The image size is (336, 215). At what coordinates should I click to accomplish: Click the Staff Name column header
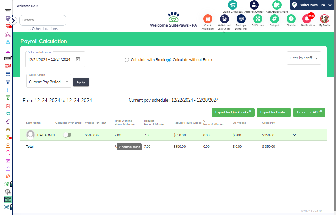click(x=33, y=123)
